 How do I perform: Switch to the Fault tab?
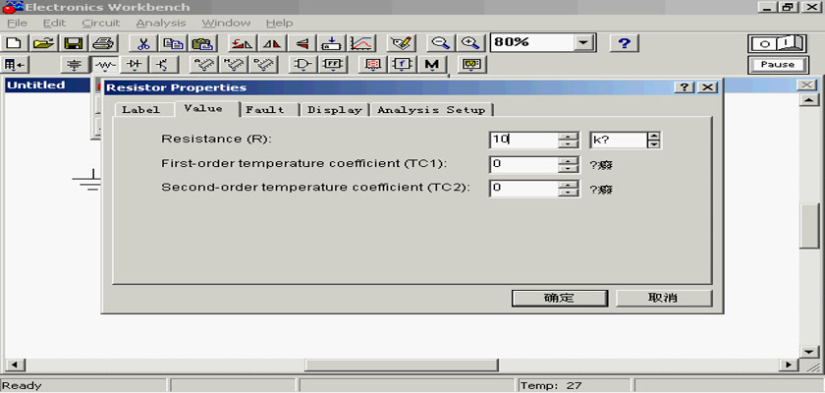click(x=265, y=110)
